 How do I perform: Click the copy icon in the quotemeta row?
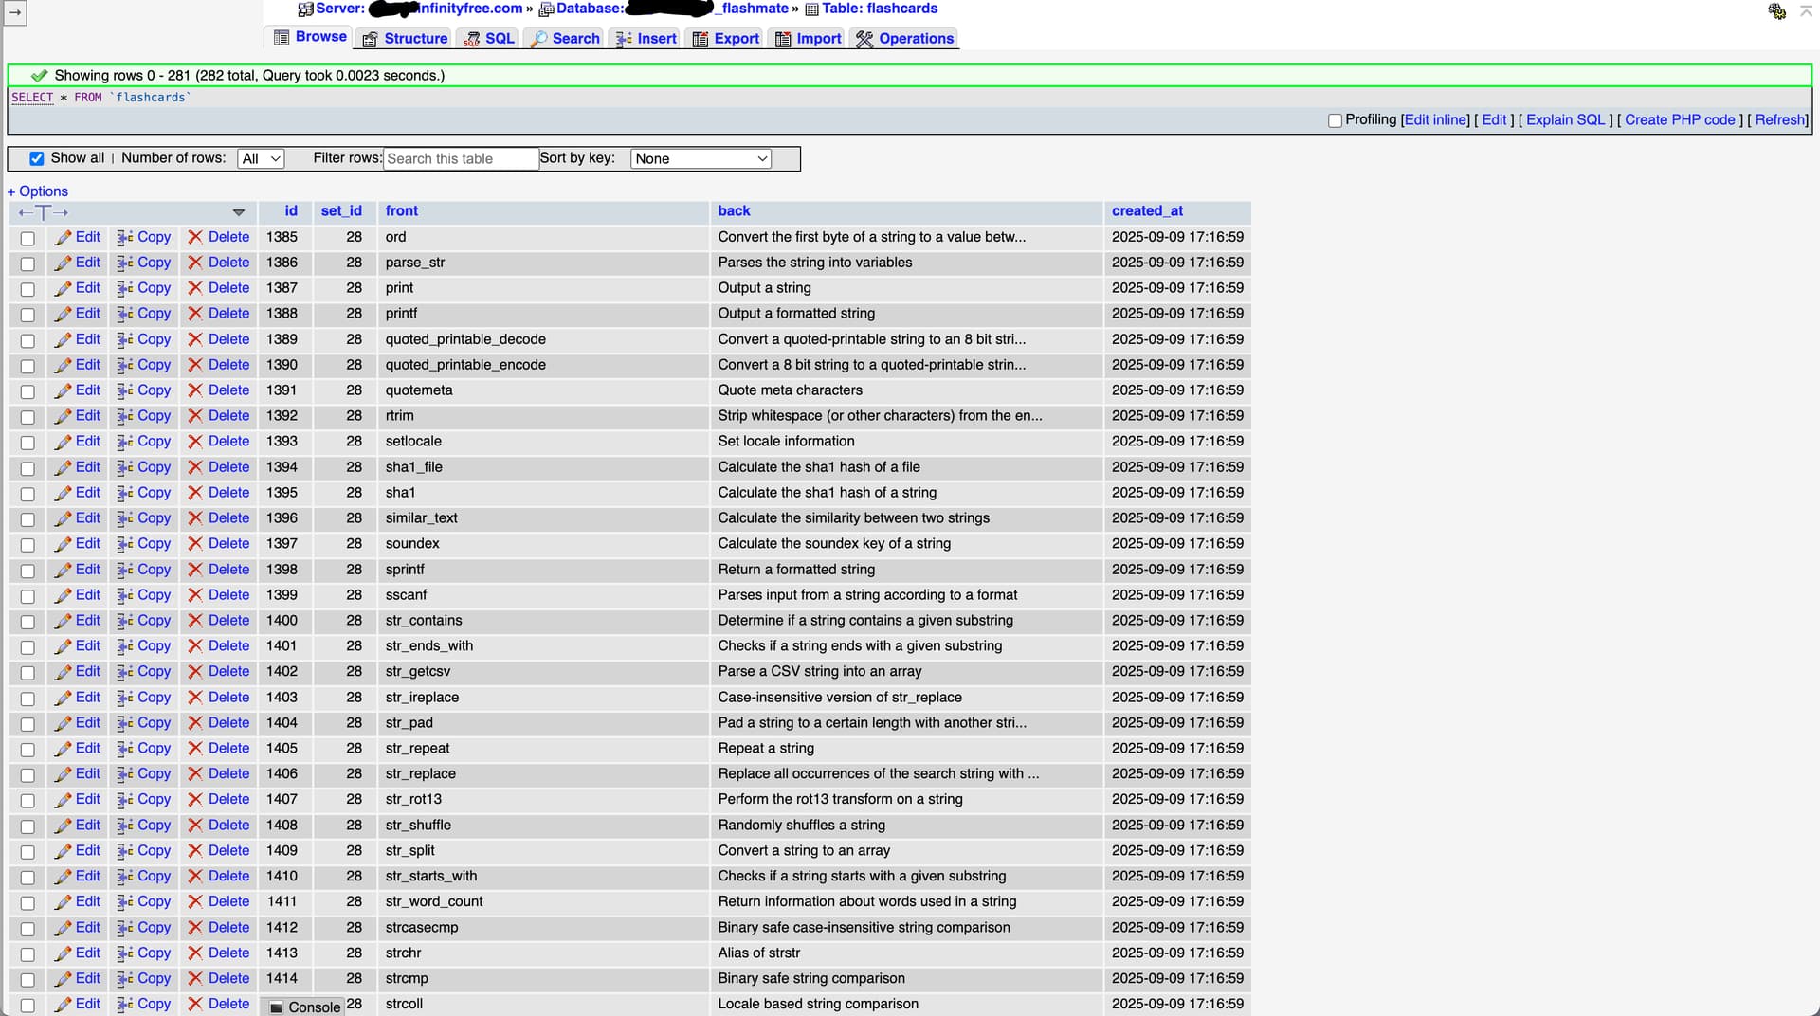(124, 390)
